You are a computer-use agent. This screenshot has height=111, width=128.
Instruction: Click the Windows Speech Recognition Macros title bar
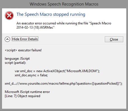(x=64, y=4)
